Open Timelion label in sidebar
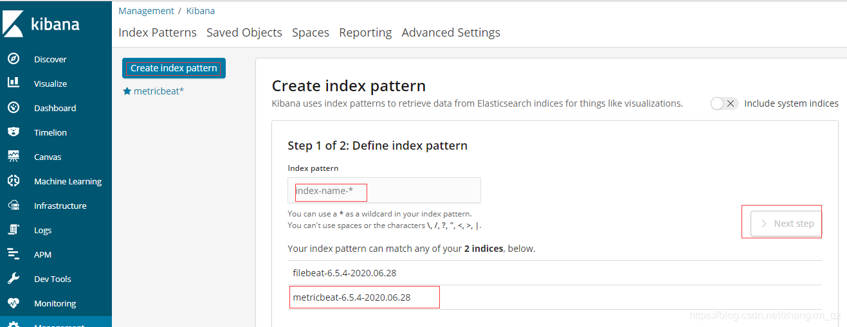Screen dimensions: 847x327 [50, 132]
